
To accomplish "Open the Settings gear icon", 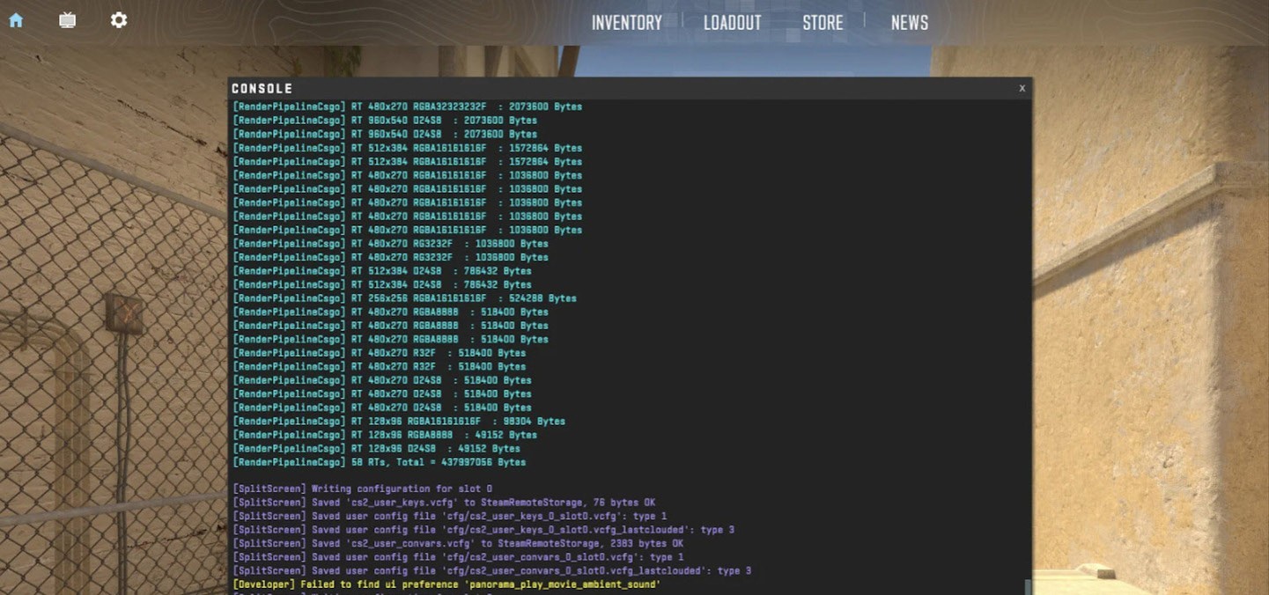I will (x=119, y=19).
